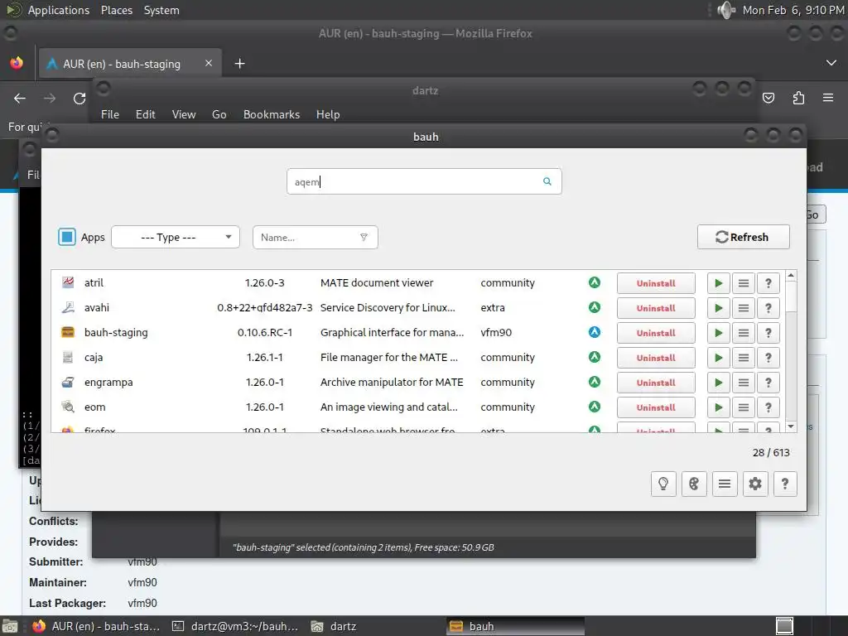Screen dimensions: 848x636
Task: Switch to dartz@vm3 terminal in taskbar
Action: pos(236,626)
